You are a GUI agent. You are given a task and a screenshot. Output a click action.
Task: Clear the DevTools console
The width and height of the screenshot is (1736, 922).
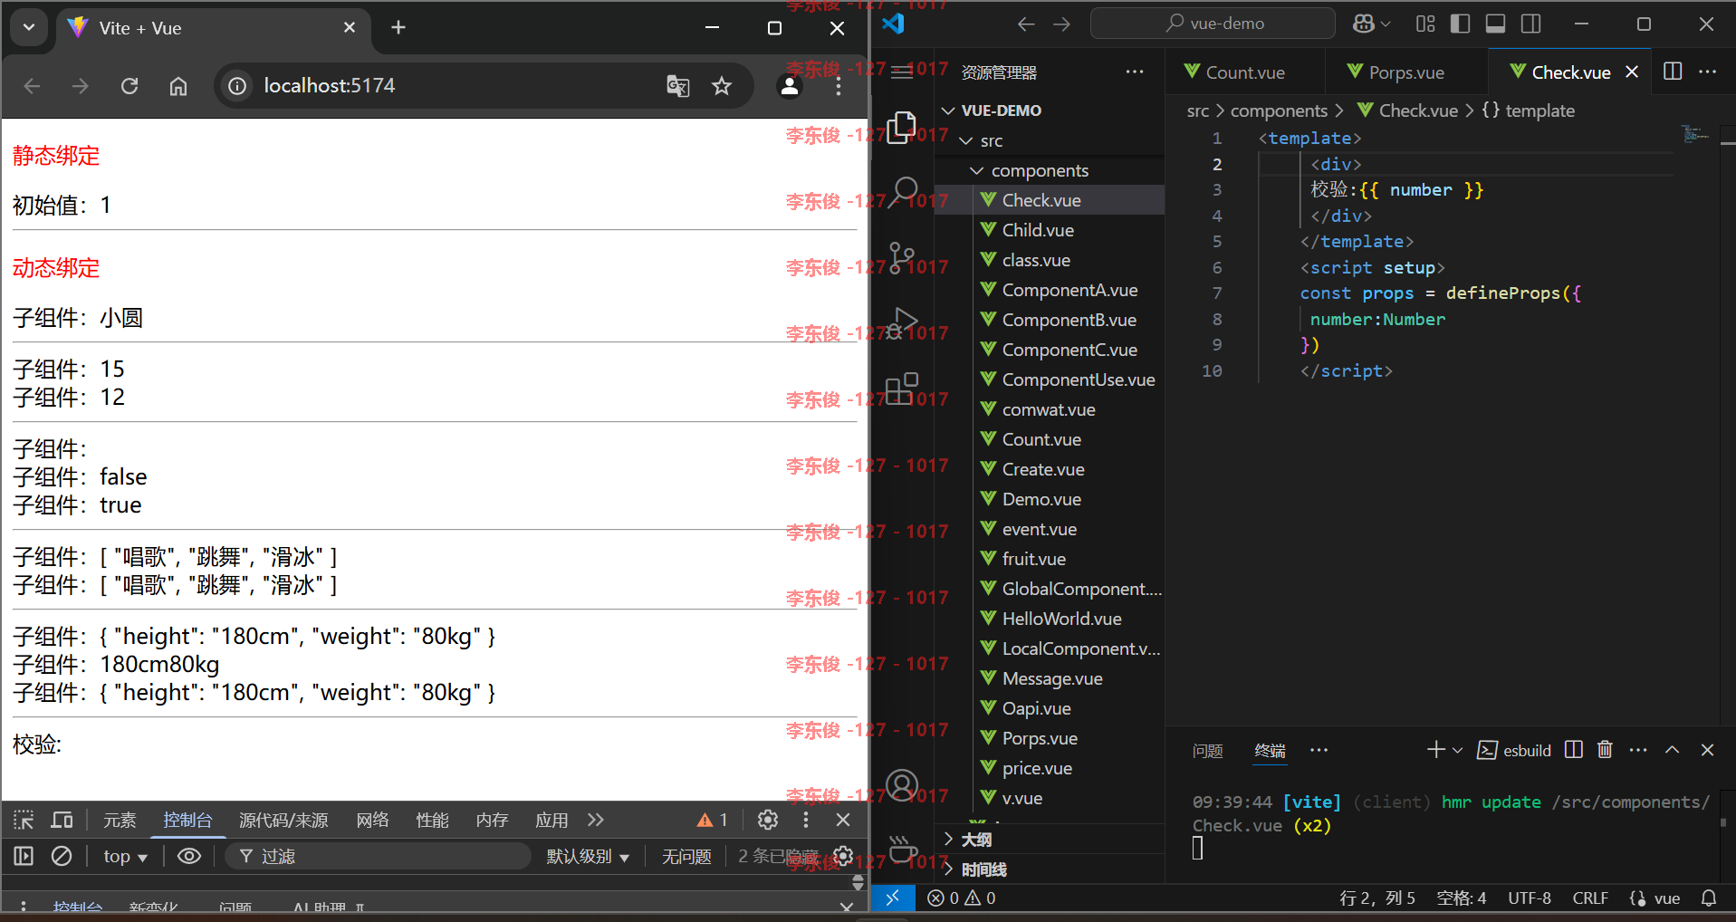[x=62, y=856]
